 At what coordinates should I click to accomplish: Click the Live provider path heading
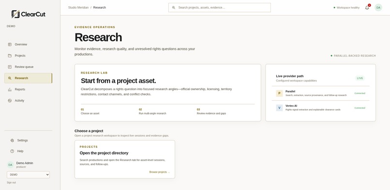(x=290, y=76)
